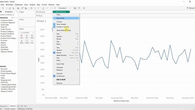This screenshot has width=195, height=110.
Task: Click the Redo forward arrow in toolbar
Action: 7,8
